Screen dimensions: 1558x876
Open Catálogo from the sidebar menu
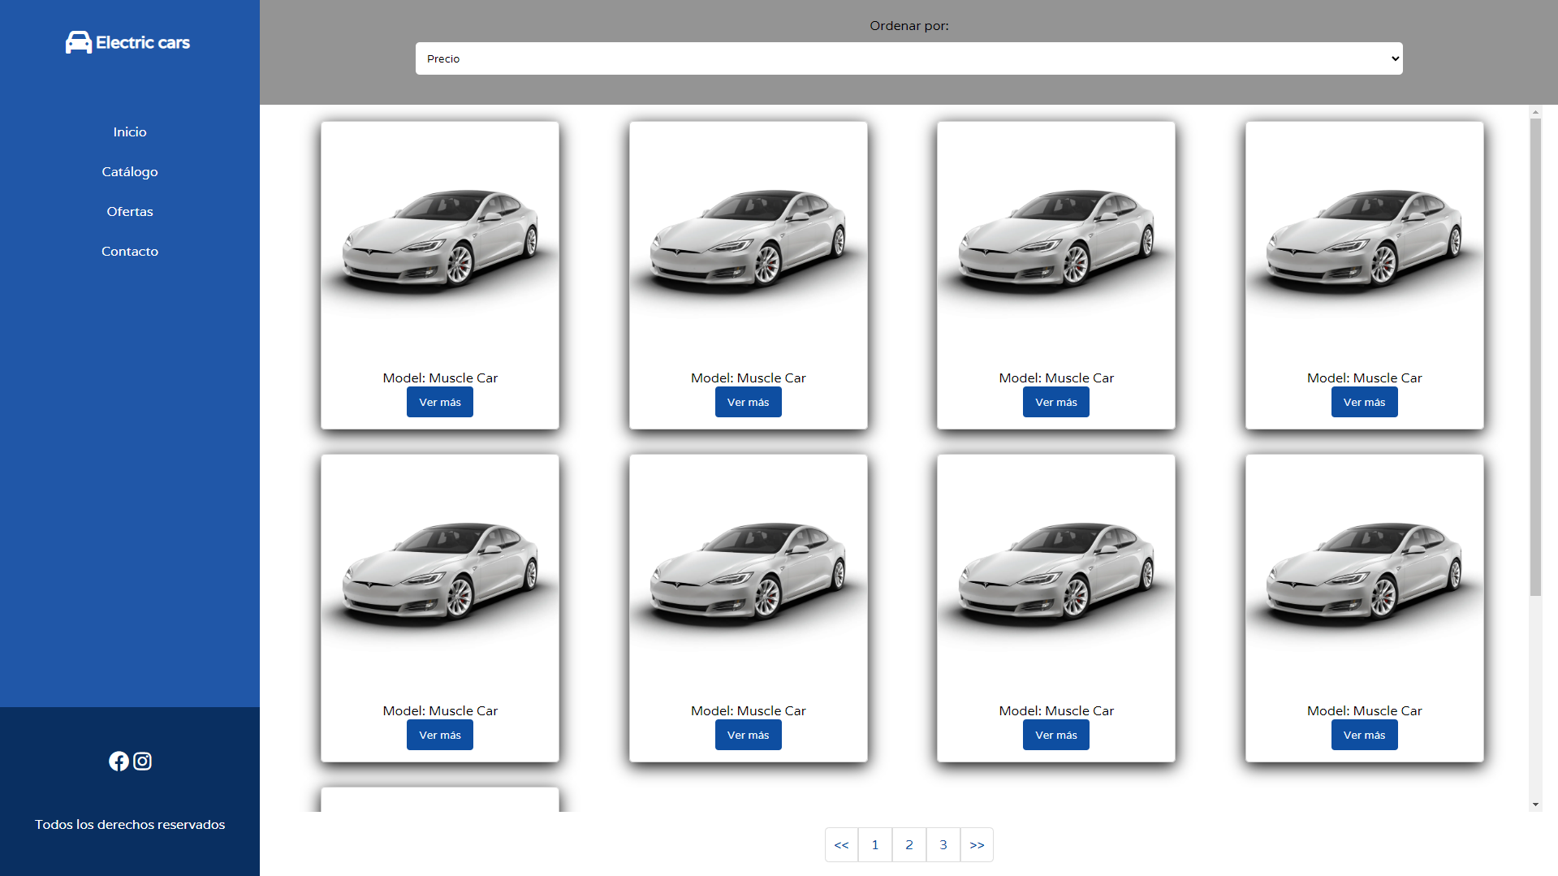pos(130,171)
